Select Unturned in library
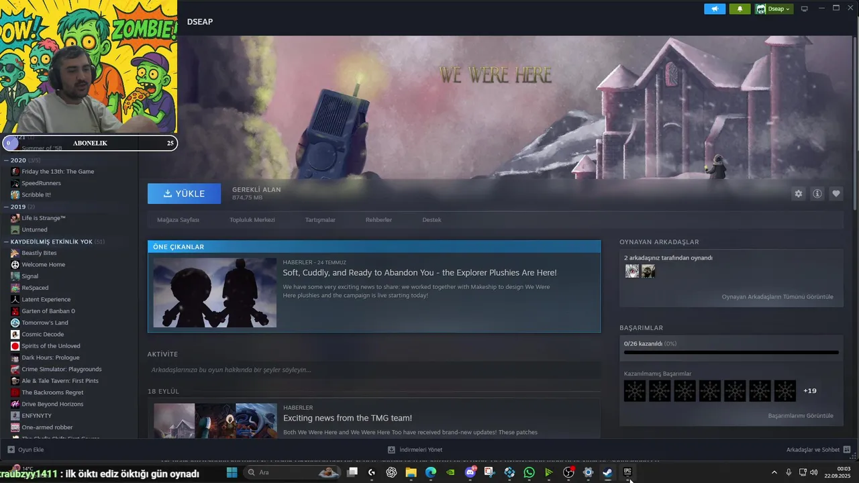 34,229
